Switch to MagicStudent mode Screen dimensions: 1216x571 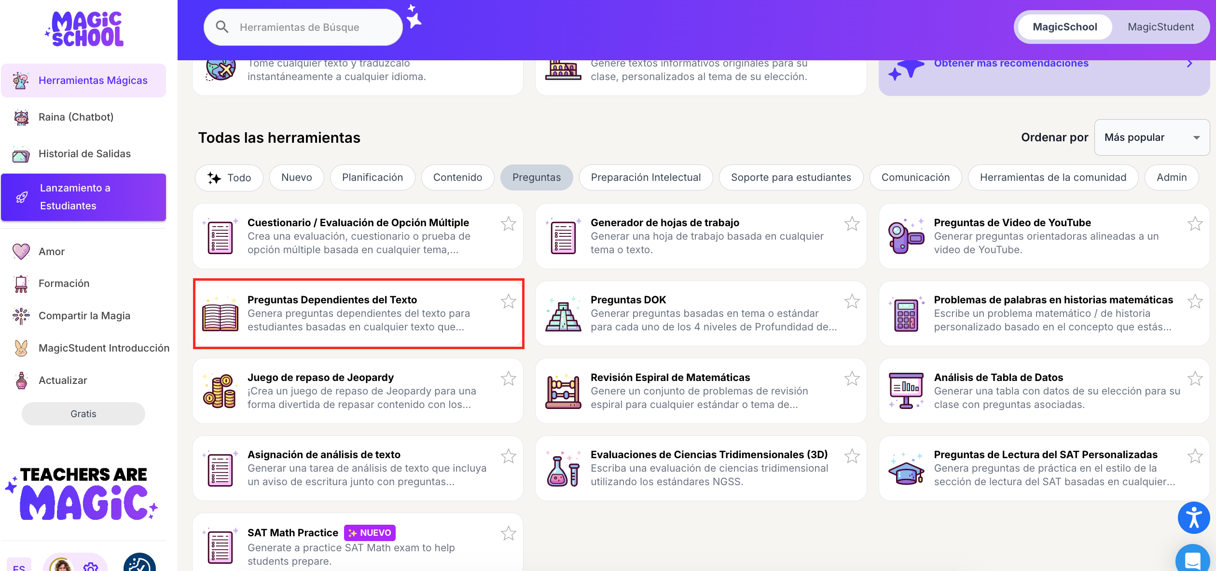click(1160, 27)
